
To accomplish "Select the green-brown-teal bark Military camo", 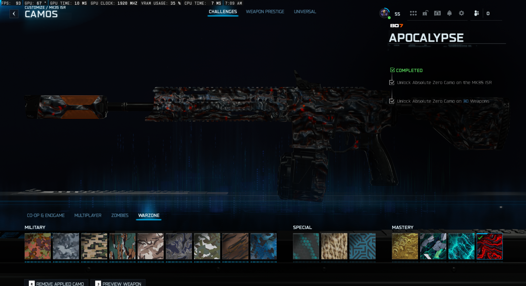I will point(123,246).
